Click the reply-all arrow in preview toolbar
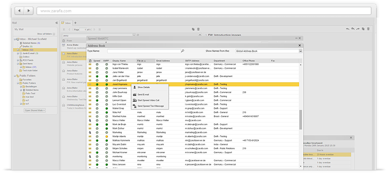The width and height of the screenshot is (389, 173). pos(353,29)
